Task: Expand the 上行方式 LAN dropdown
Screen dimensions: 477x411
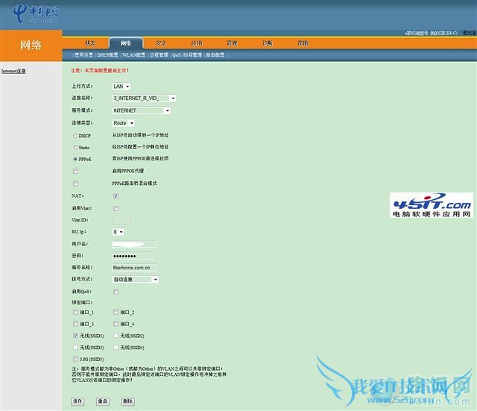Action: [121, 87]
